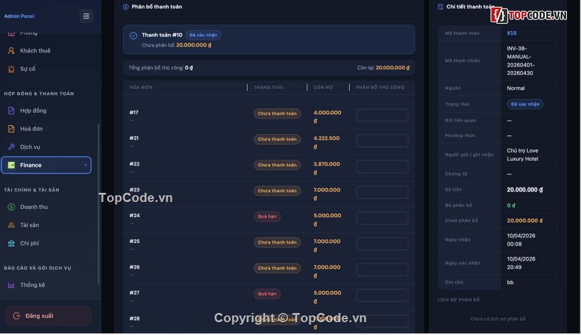Open Hoá đơn in the sidebar
The image size is (581, 335).
coord(46,129)
